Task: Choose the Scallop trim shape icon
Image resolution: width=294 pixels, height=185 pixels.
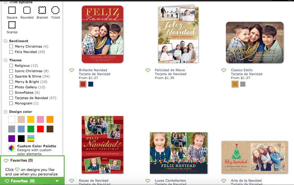Action: pyautogui.click(x=12, y=25)
